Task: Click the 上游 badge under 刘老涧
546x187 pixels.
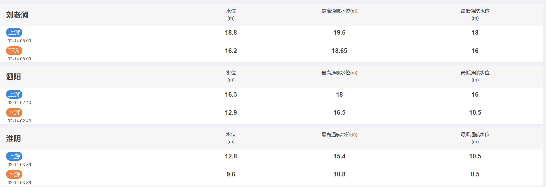Action: (14, 32)
